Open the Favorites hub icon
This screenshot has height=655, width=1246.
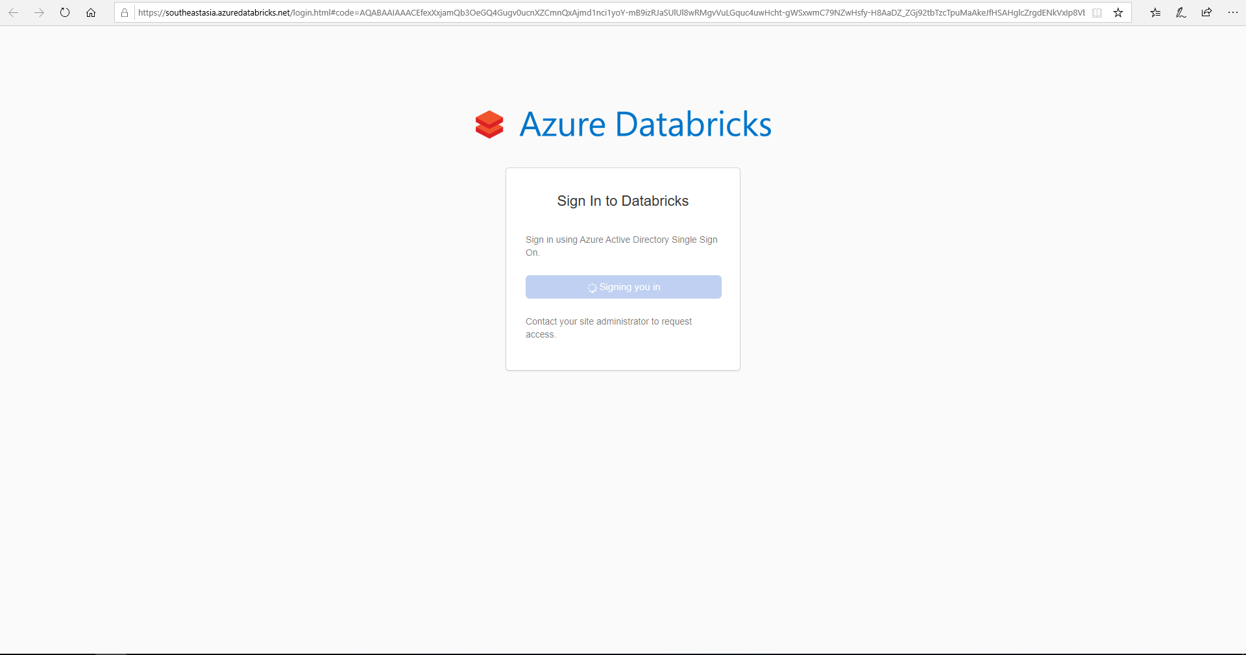pos(1155,12)
